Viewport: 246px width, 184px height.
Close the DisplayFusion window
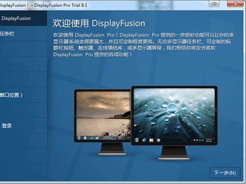[236, 4]
